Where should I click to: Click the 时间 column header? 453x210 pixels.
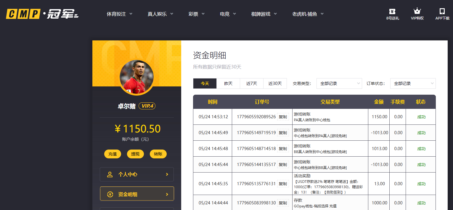coord(213,102)
